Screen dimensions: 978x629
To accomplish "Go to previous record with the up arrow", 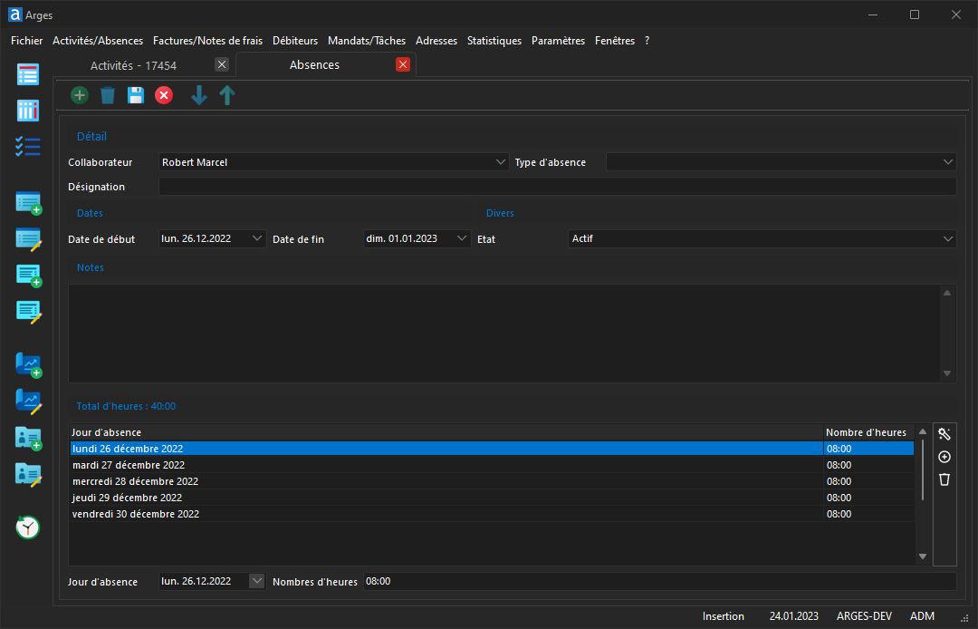I will (227, 95).
